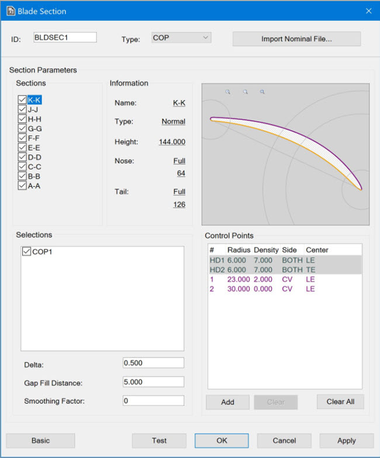
Task: Click the first magnifier icon in preview
Action: click(x=228, y=92)
